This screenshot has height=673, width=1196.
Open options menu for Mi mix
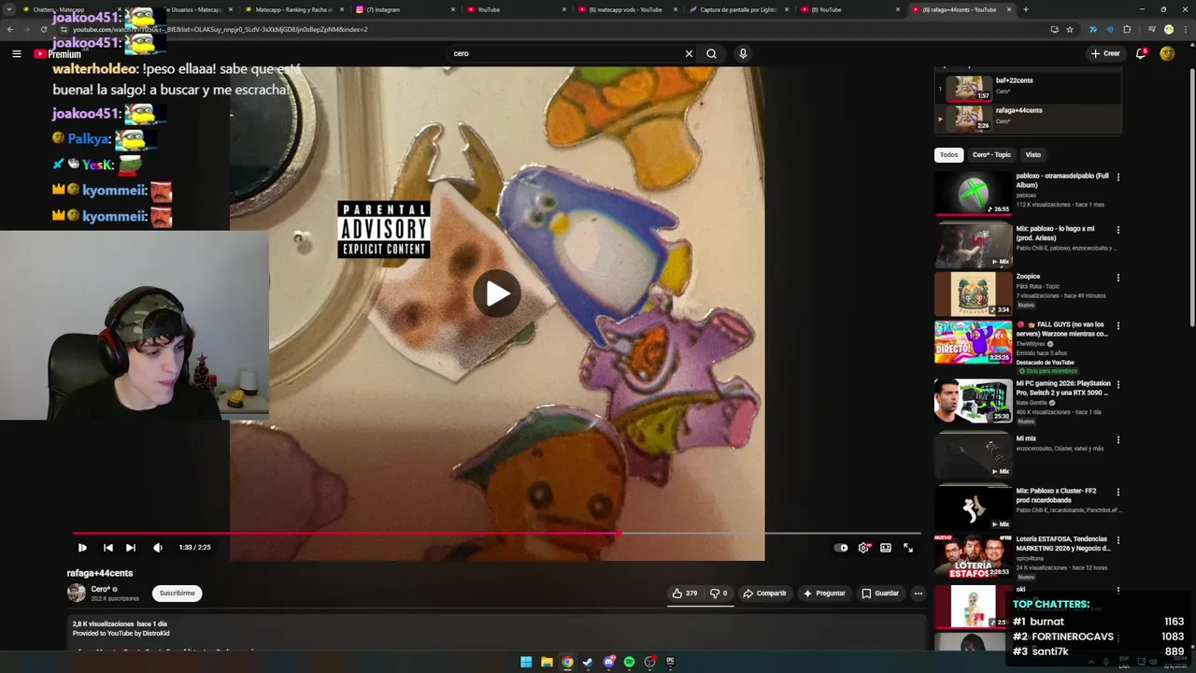click(1118, 439)
